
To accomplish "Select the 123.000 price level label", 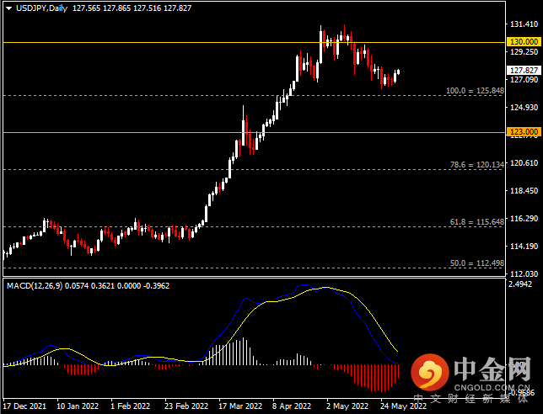I will click(524, 131).
